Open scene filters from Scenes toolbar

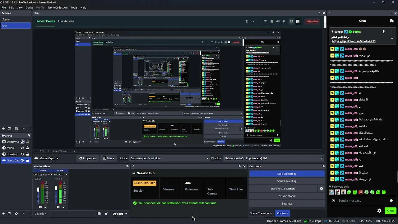pyautogui.click(x=16, y=128)
